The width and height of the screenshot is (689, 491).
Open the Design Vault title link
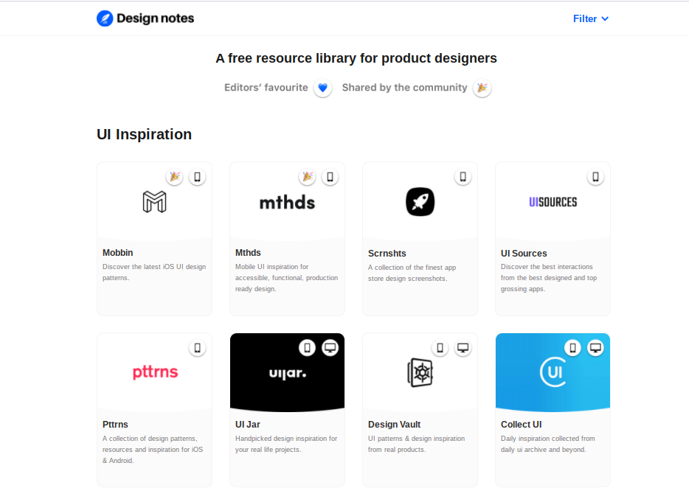pos(394,424)
